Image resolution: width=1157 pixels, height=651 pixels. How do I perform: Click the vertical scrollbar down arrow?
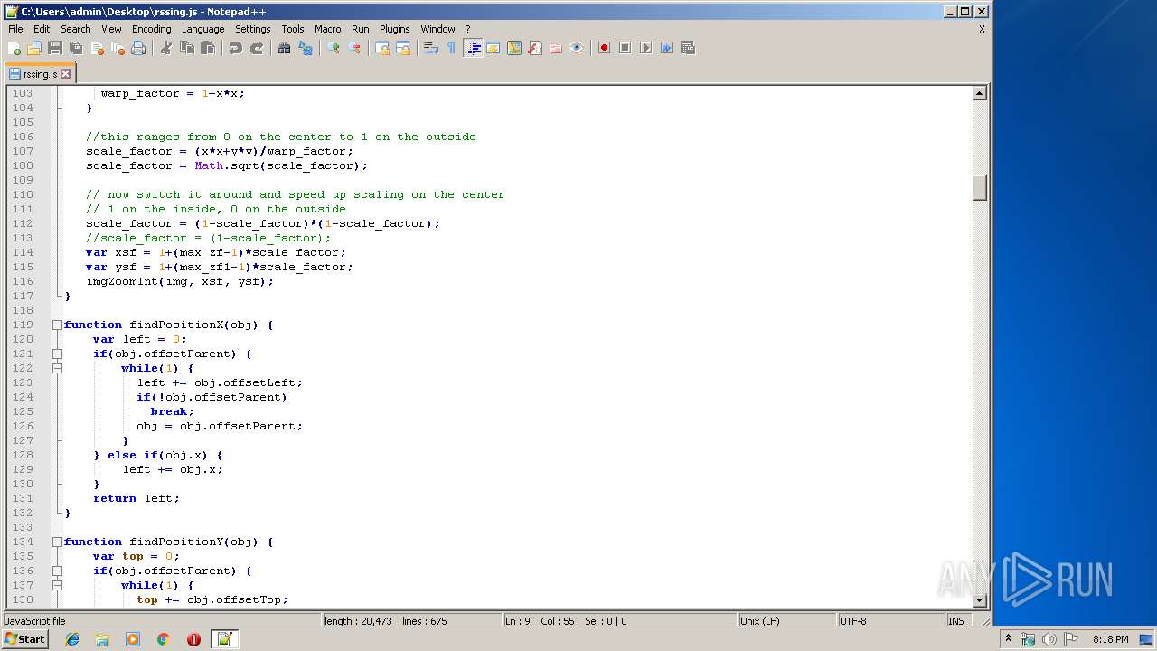click(979, 600)
